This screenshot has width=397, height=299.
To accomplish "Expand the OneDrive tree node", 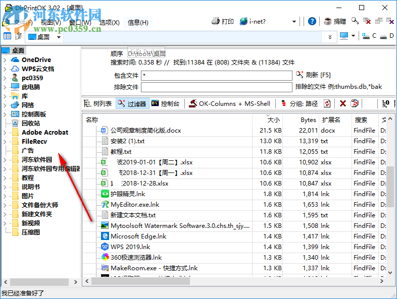I will (5, 60).
